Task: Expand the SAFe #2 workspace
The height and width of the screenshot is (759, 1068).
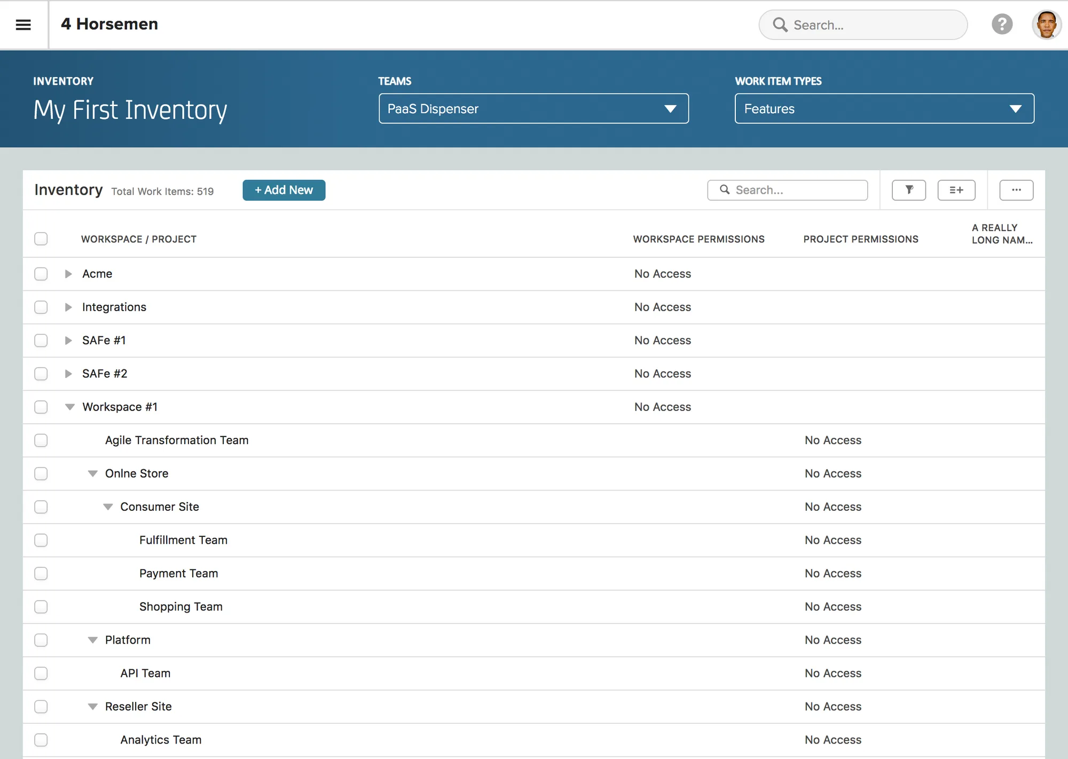Action: [x=68, y=374]
